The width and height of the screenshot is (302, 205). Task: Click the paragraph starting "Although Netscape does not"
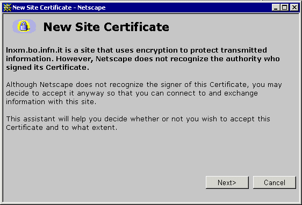coord(144,93)
